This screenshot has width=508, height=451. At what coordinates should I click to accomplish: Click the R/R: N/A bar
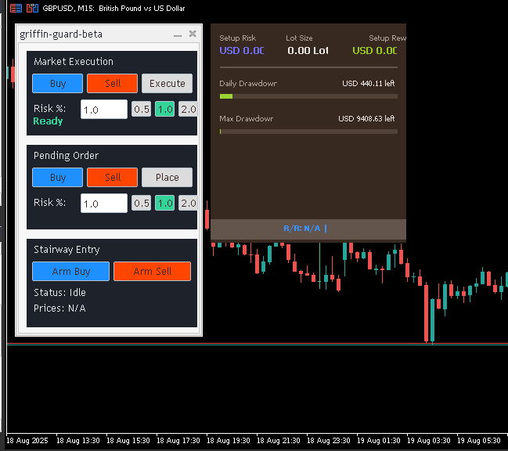tap(308, 229)
